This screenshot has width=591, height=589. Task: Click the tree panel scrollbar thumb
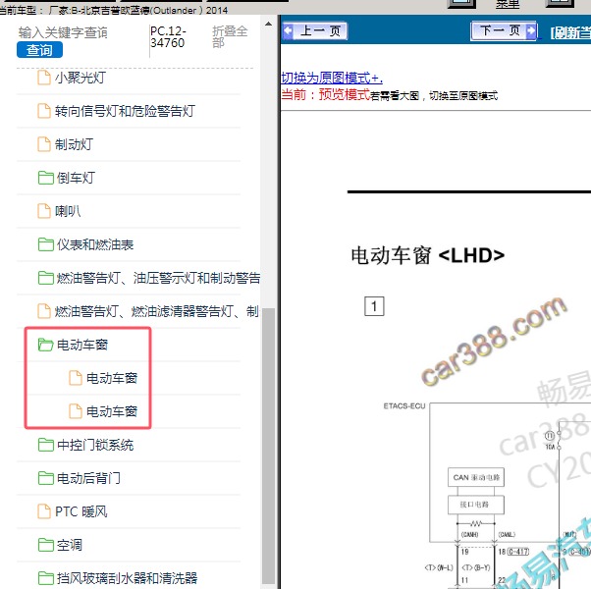pyautogui.click(x=268, y=446)
